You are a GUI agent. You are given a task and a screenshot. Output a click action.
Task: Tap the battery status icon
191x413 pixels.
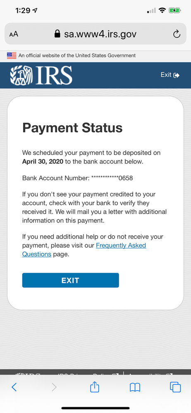(x=175, y=11)
